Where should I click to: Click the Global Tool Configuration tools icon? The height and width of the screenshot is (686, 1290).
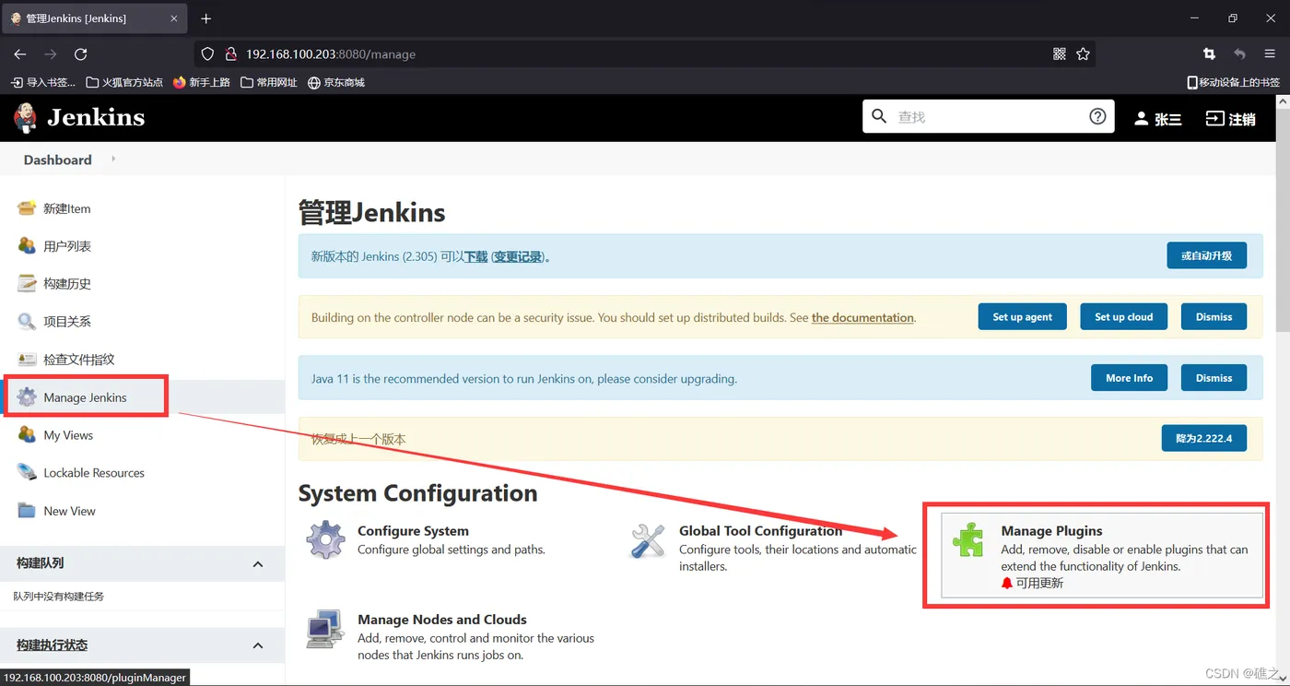[647, 540]
